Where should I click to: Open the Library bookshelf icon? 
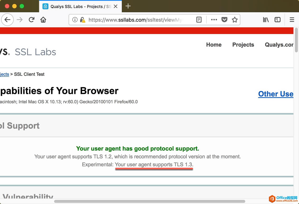[x=266, y=20]
